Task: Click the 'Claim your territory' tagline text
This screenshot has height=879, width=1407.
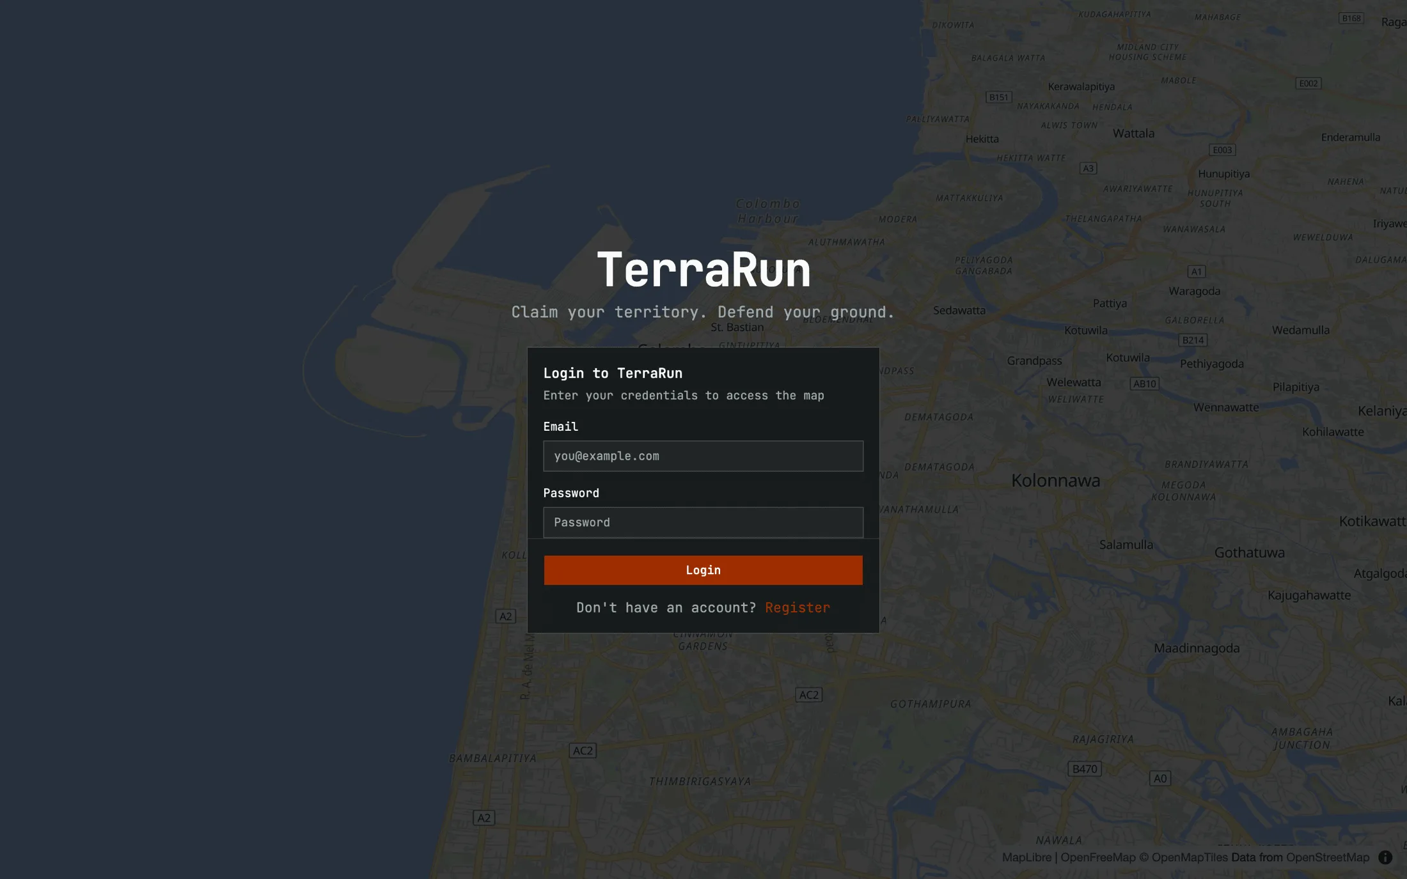Action: click(703, 312)
